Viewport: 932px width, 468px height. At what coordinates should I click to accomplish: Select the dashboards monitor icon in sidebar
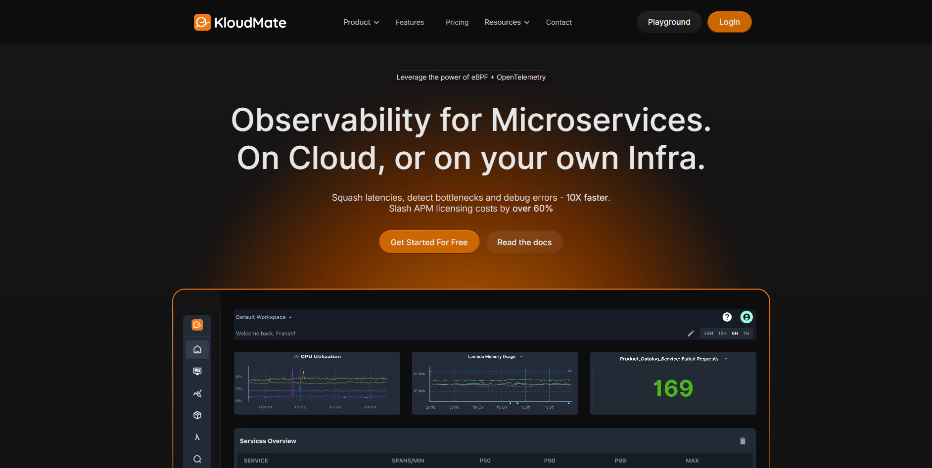197,371
